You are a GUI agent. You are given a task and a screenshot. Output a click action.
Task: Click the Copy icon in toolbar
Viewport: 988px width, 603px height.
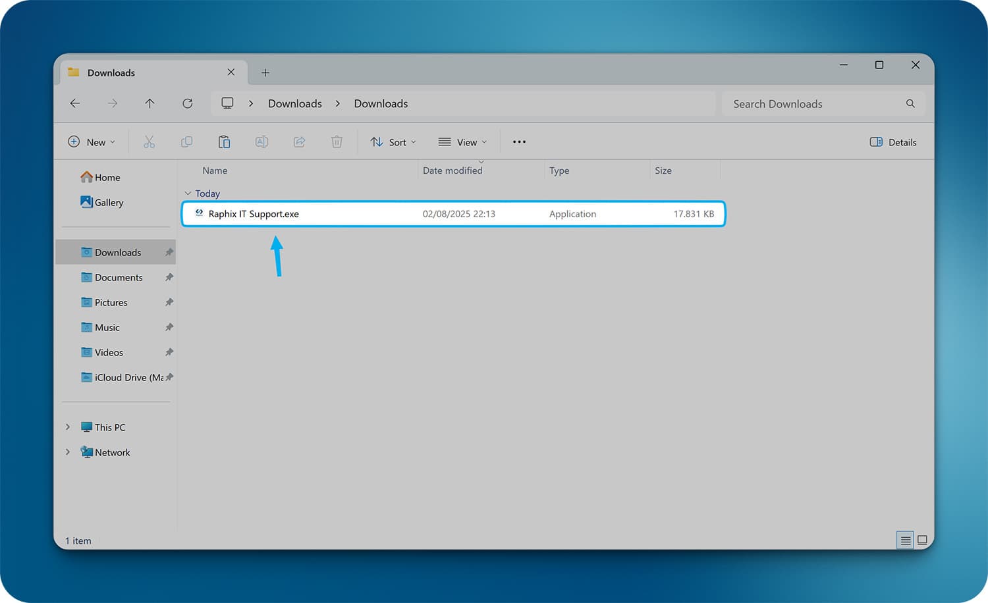[x=186, y=142]
